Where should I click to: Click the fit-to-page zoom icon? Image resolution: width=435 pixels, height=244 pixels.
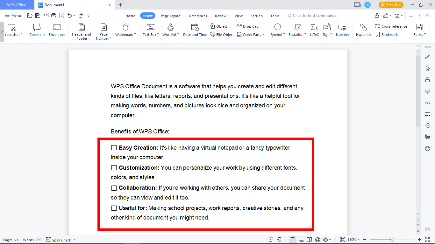(343, 240)
